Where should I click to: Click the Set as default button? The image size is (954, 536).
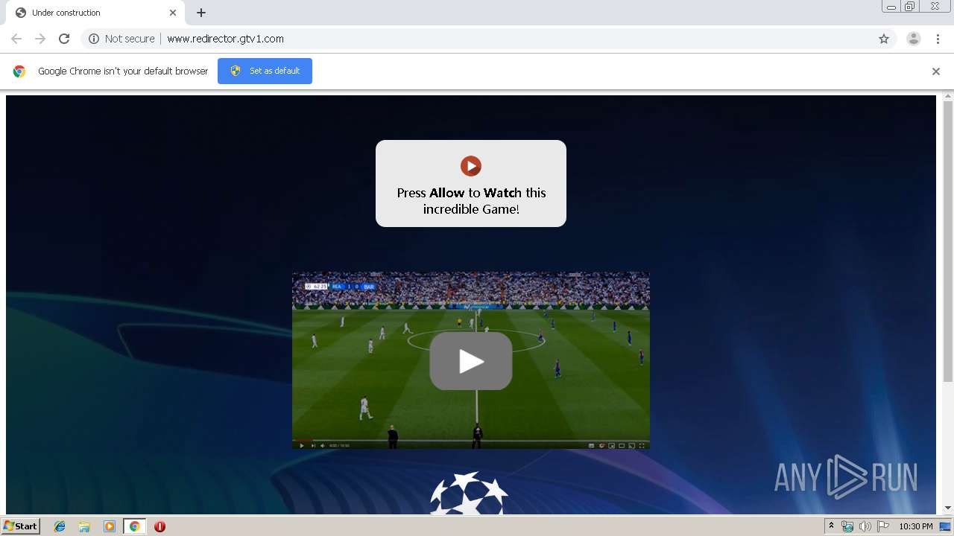coord(265,71)
